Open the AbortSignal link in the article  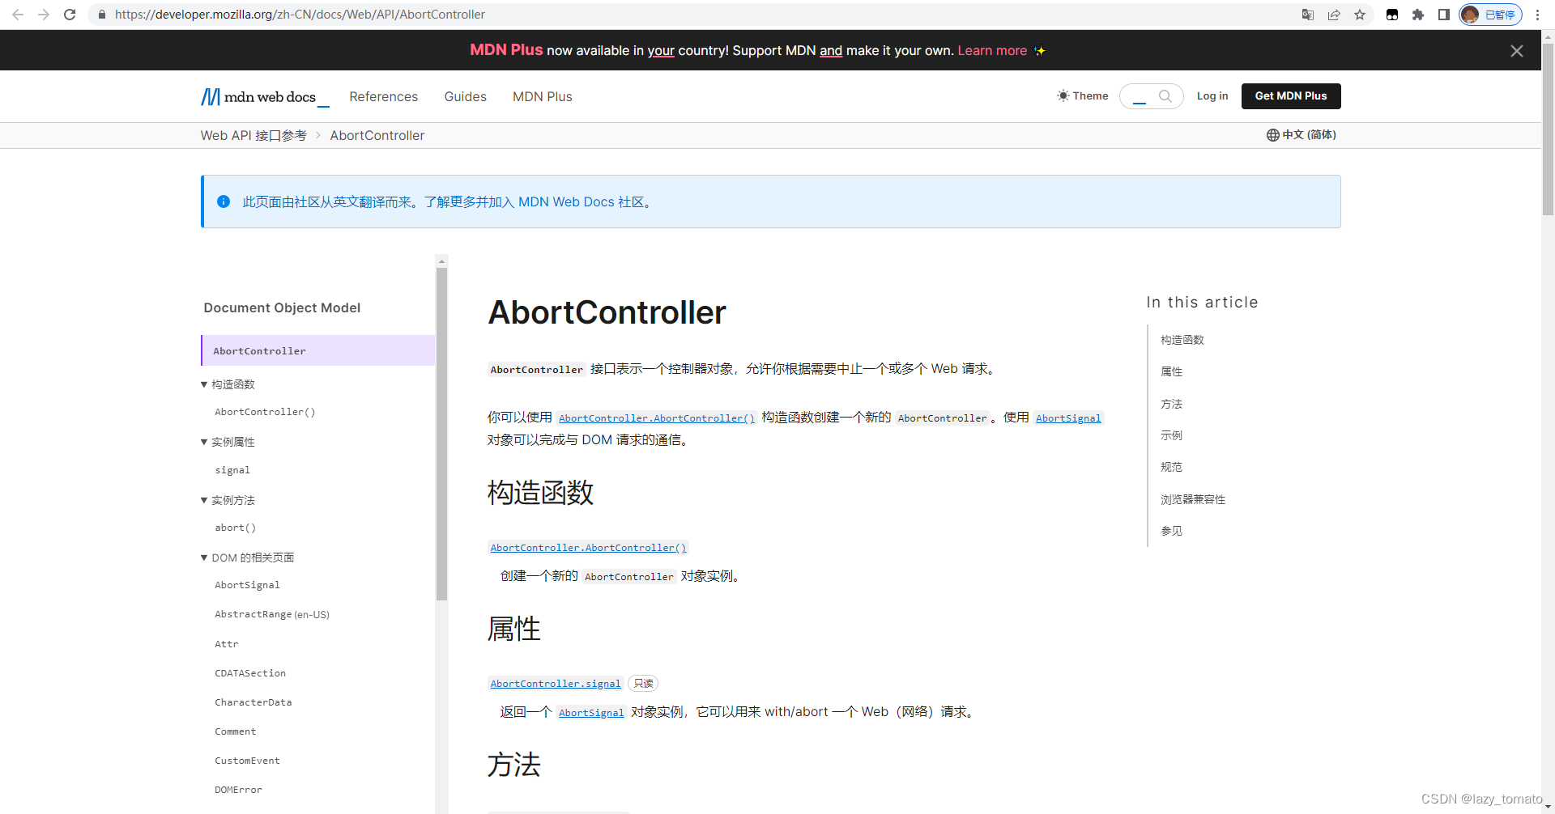pos(1068,418)
